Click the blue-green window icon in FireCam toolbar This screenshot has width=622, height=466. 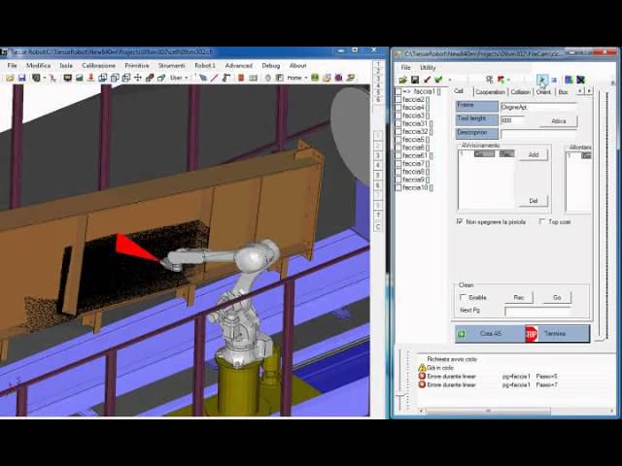(569, 80)
